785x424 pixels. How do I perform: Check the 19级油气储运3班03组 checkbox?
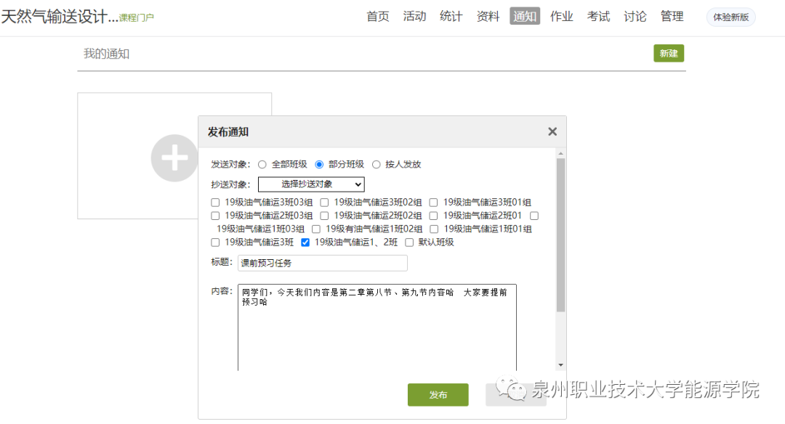click(x=215, y=202)
